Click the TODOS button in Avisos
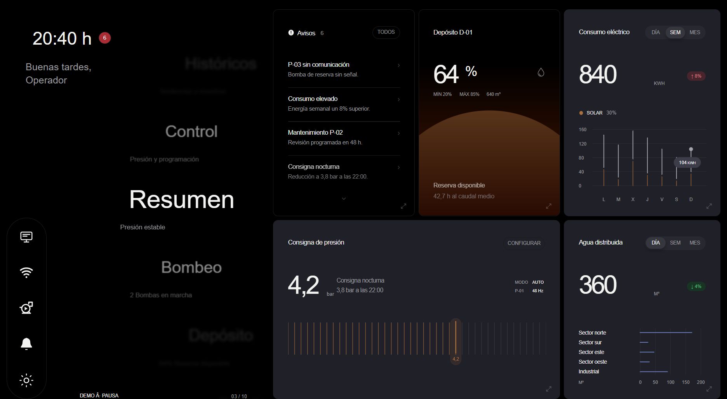This screenshot has width=727, height=399. (386, 32)
